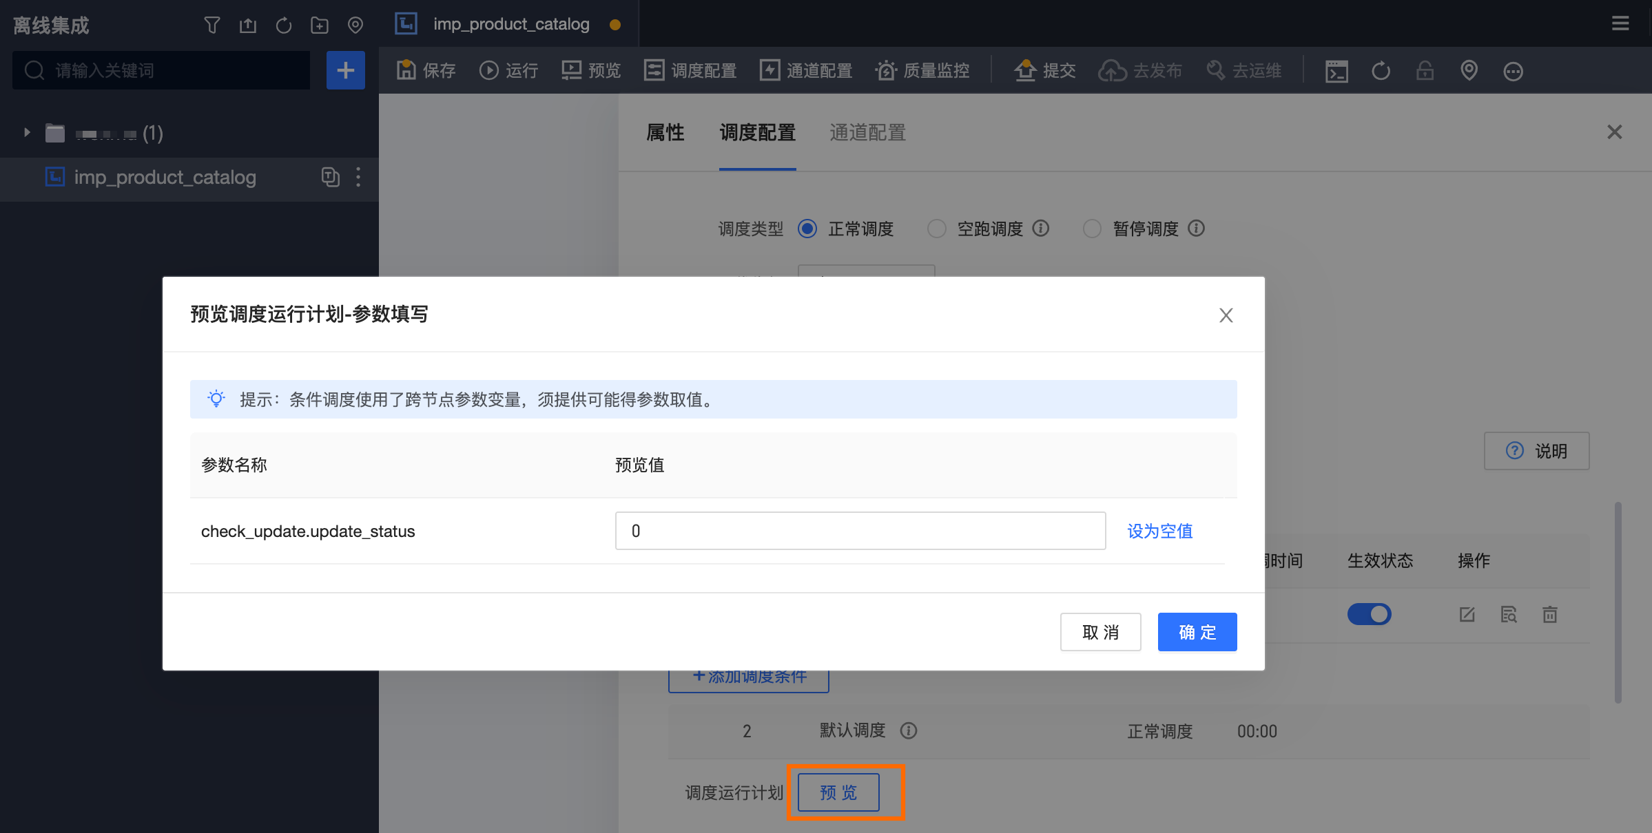
Task: Open the hamburger menu at top right
Action: point(1620,24)
